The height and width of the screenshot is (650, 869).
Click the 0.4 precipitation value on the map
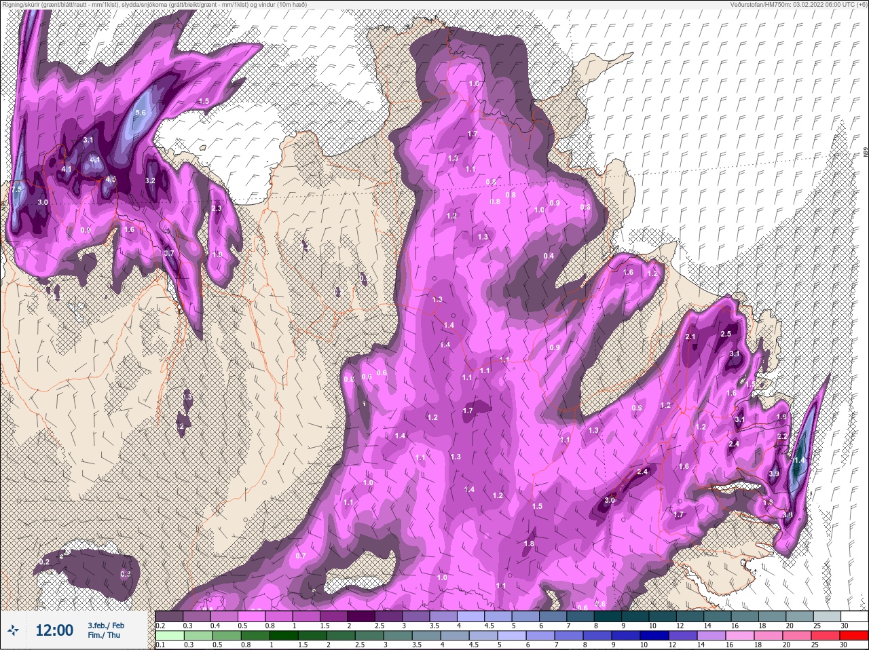tap(549, 256)
